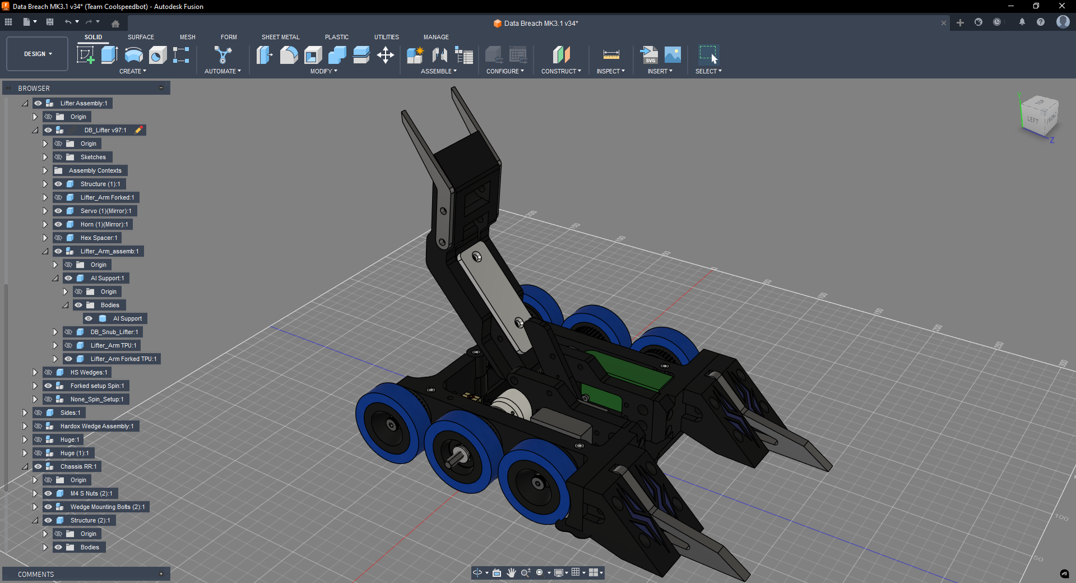Open the MODIFY menu dropdown
The width and height of the screenshot is (1076, 583).
tap(324, 71)
